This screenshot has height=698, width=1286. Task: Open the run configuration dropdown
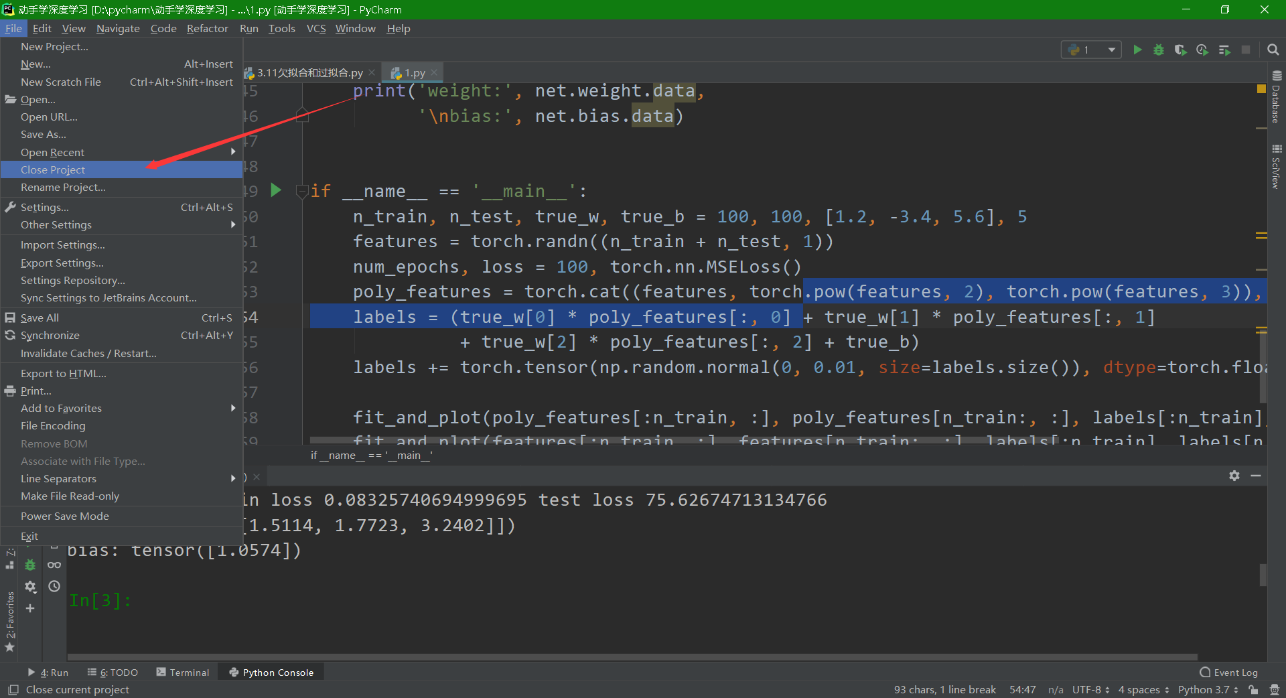(x=1090, y=50)
